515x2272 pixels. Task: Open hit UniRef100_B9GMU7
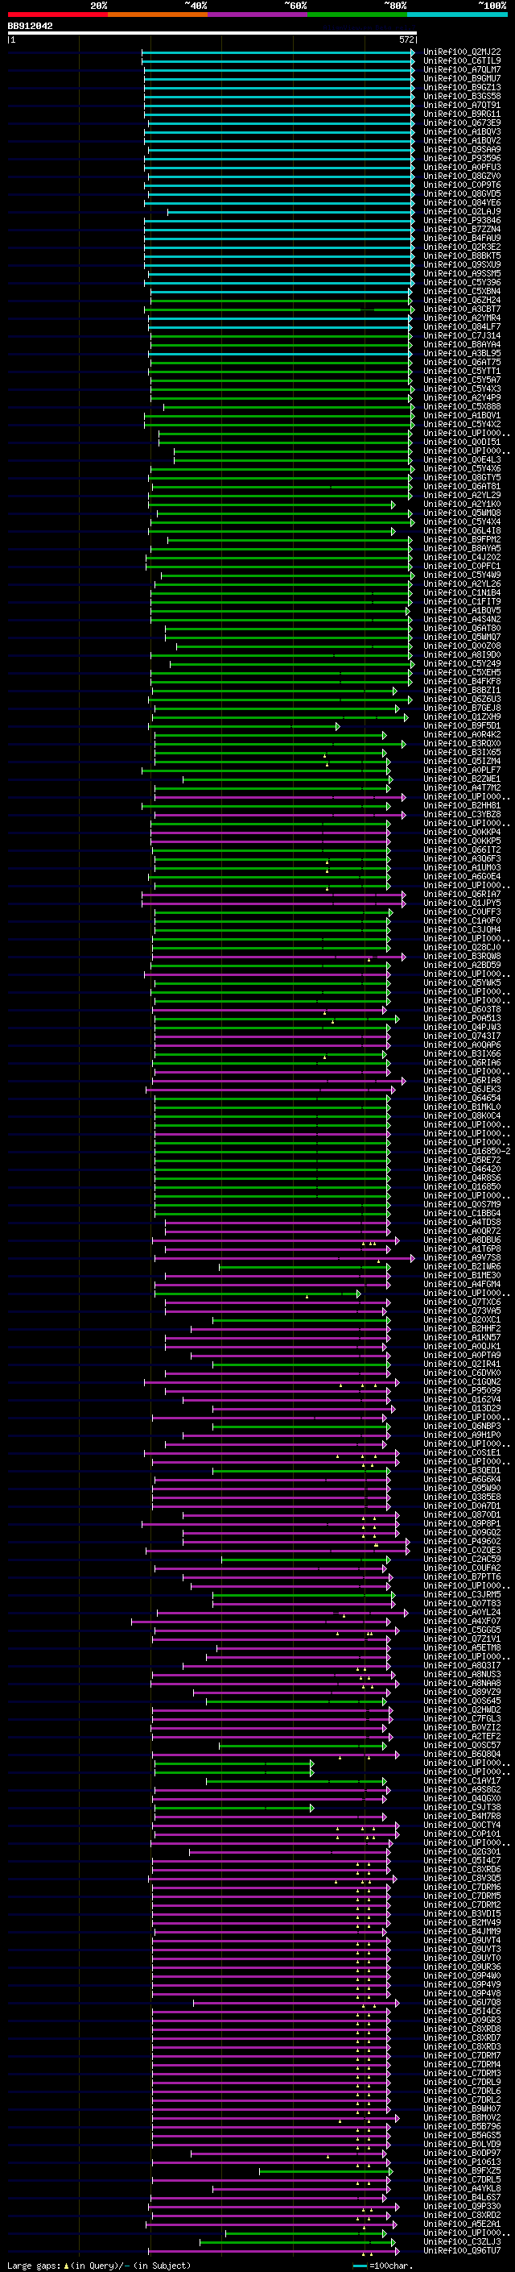[x=462, y=78]
